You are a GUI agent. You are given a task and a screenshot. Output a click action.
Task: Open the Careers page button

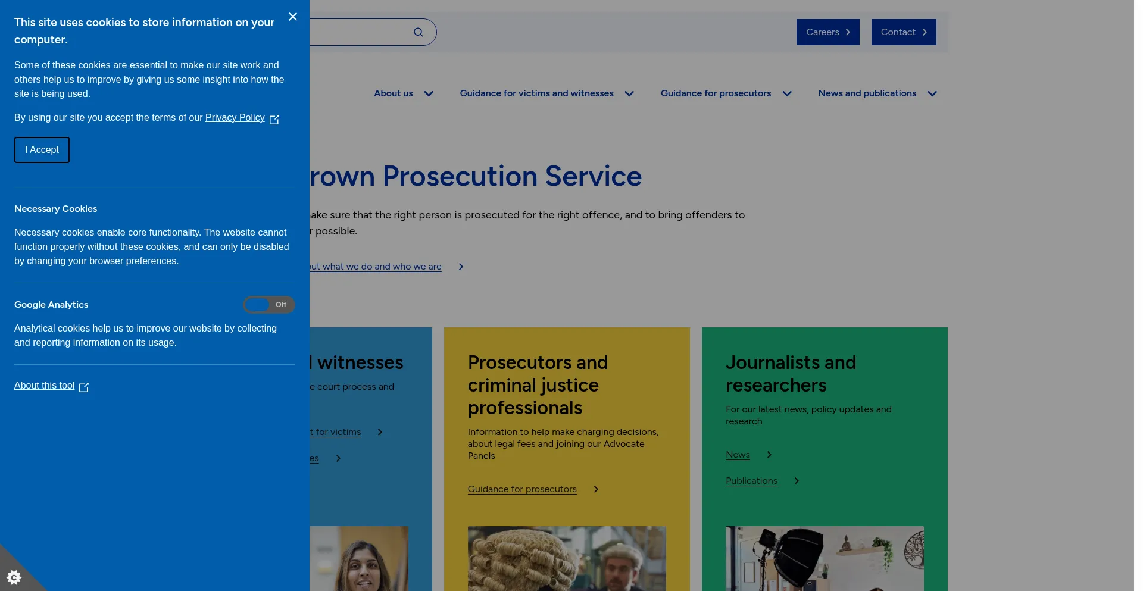click(828, 32)
